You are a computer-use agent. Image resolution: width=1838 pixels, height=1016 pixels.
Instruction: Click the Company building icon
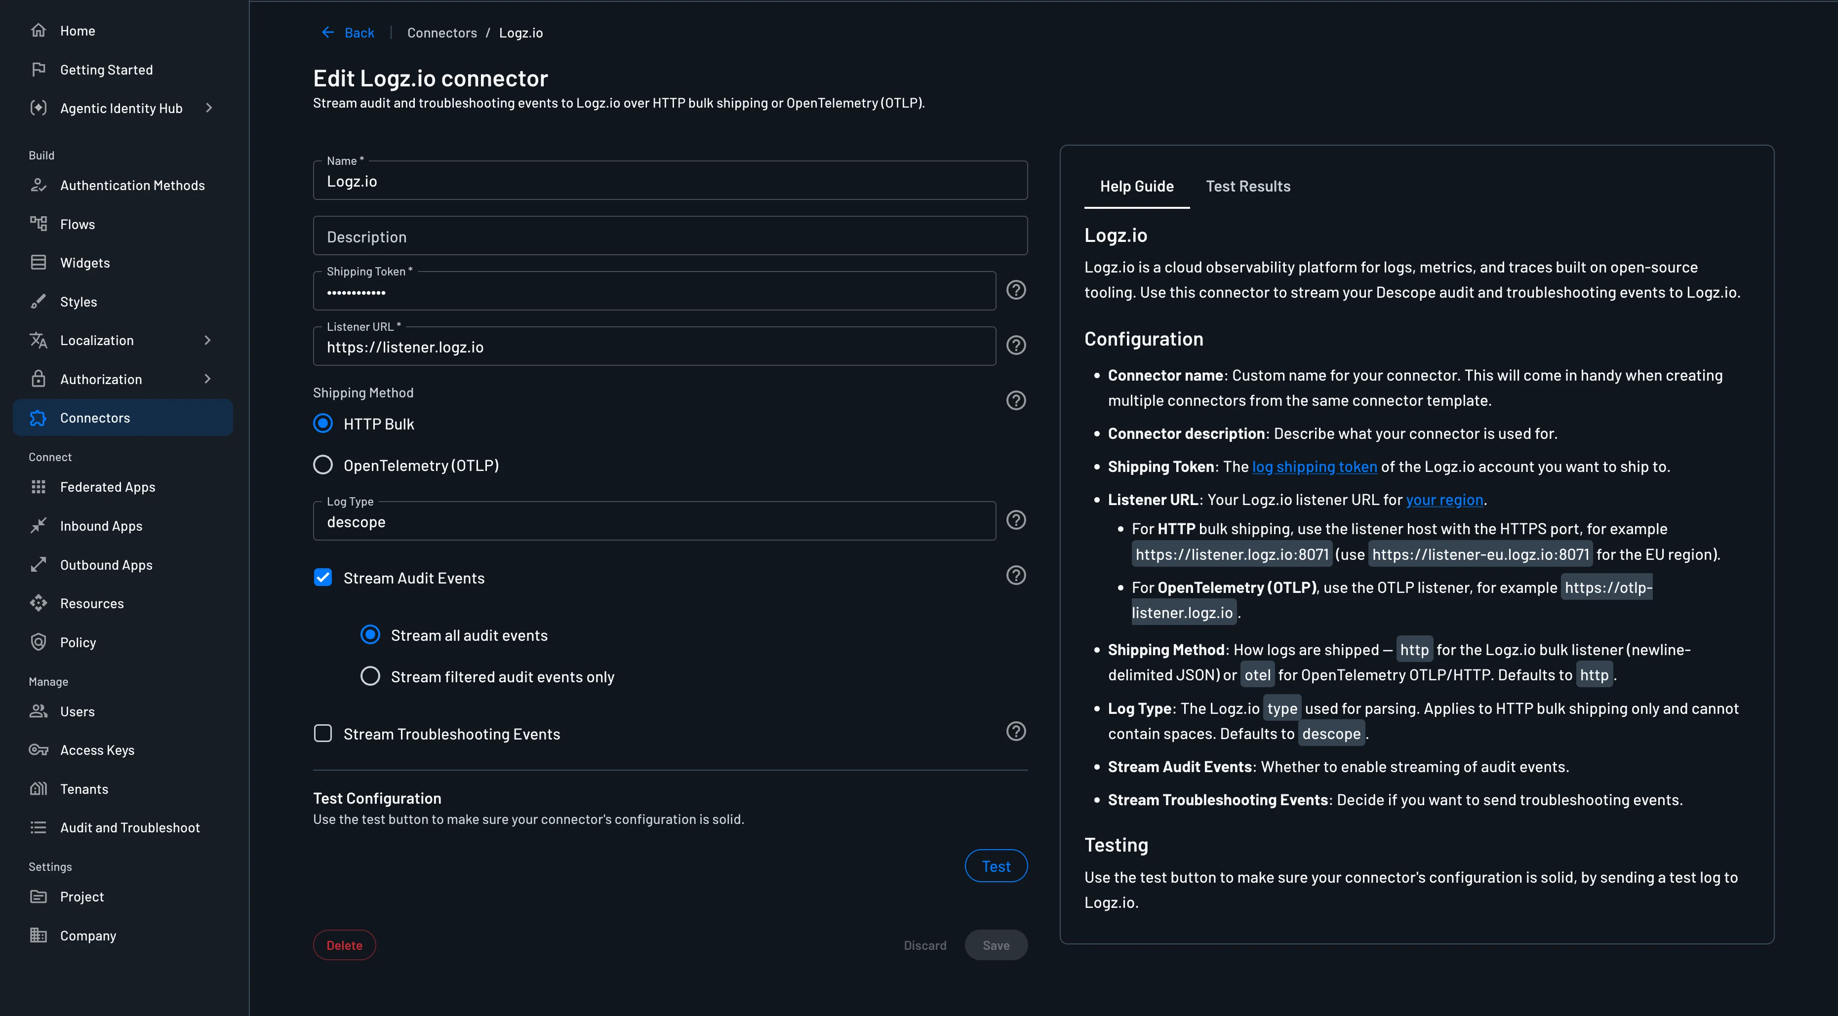point(39,936)
